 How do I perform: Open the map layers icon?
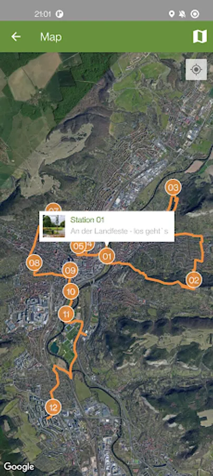(200, 36)
